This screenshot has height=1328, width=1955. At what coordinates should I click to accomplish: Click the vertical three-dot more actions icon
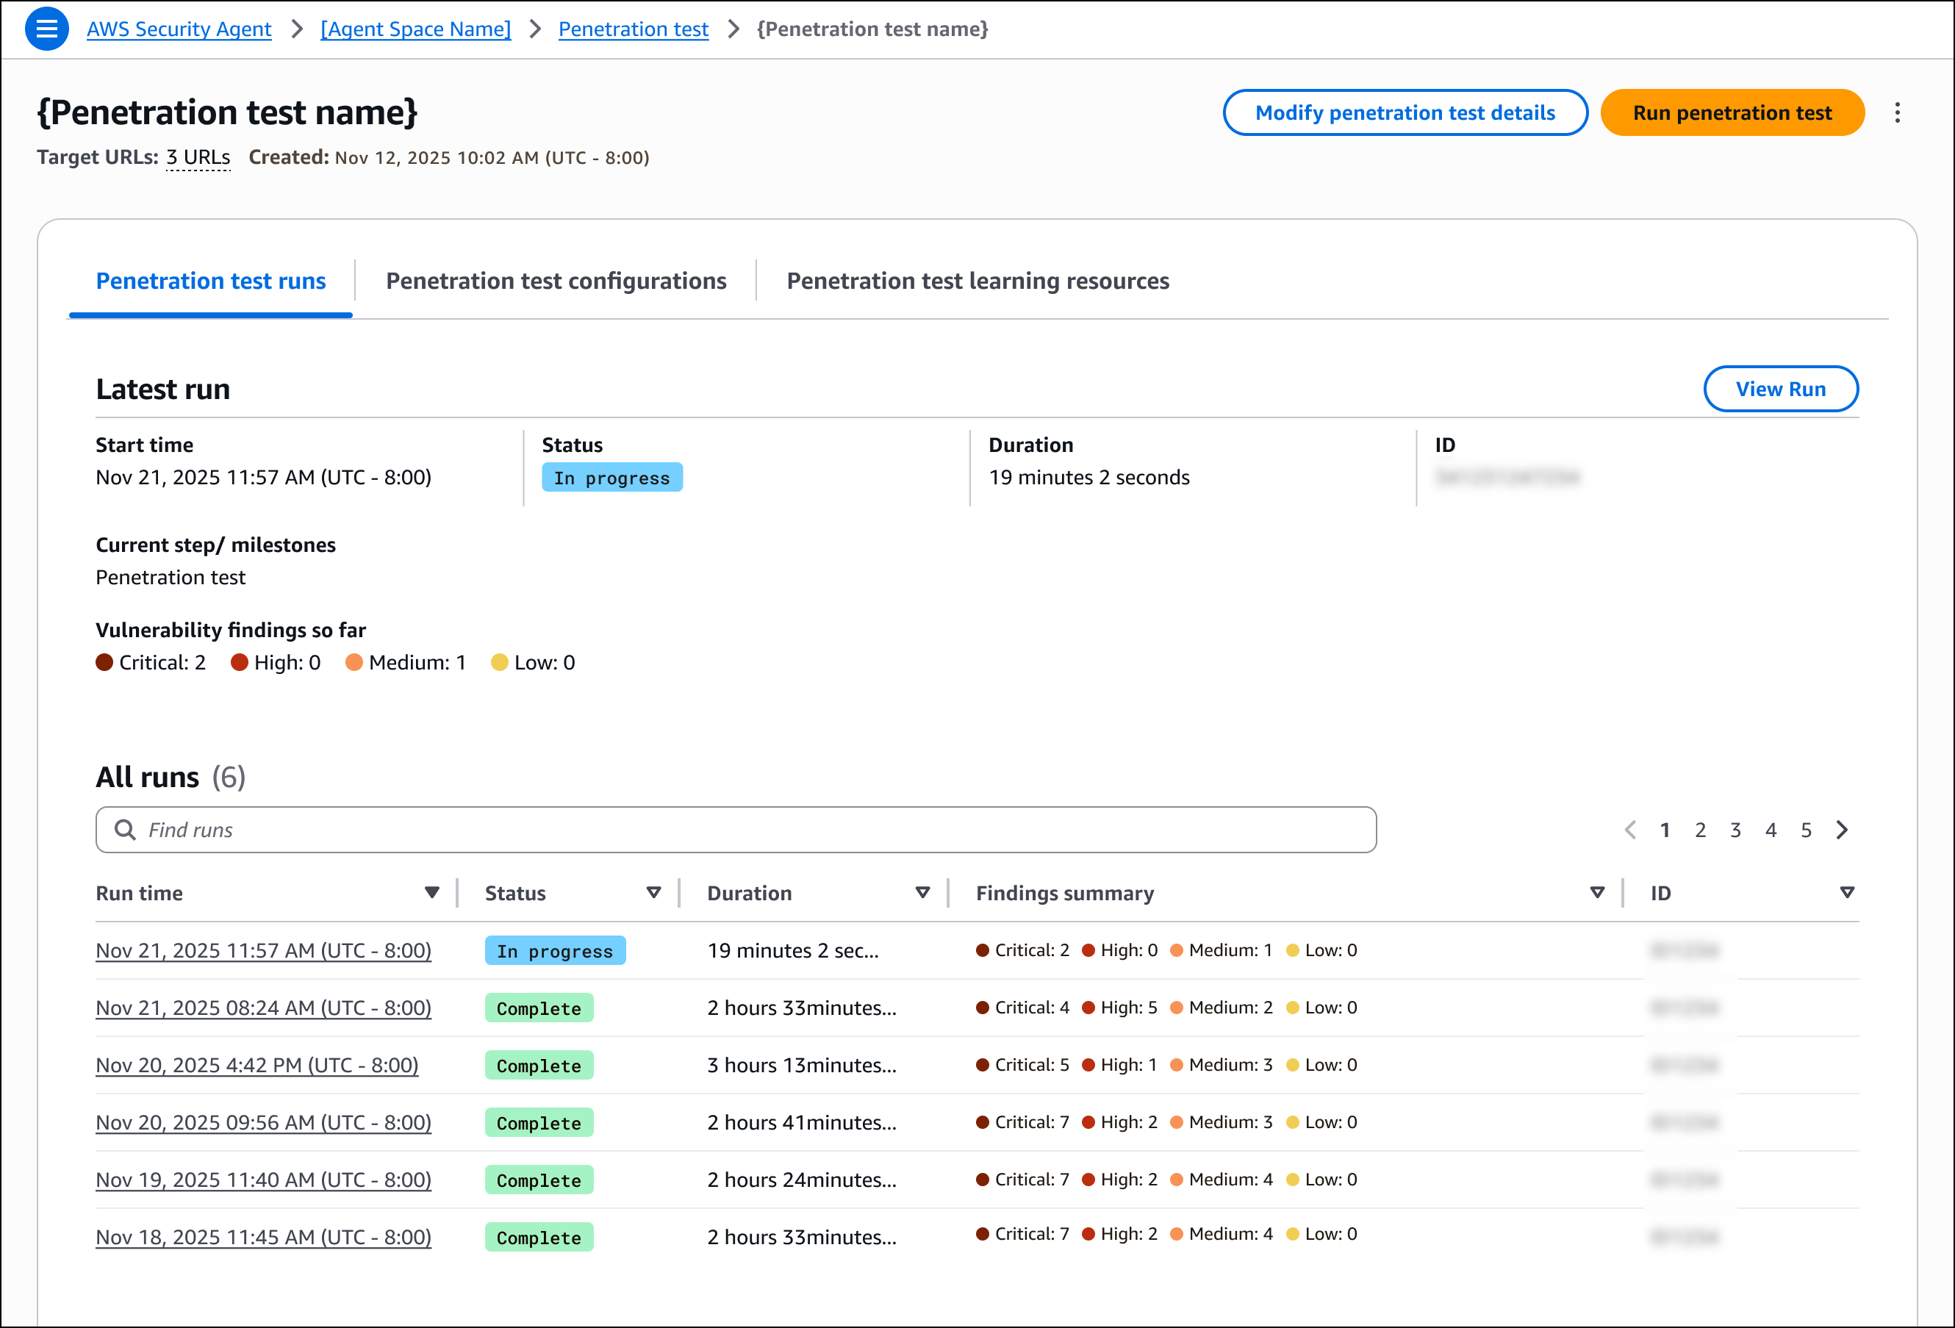click(x=1897, y=112)
